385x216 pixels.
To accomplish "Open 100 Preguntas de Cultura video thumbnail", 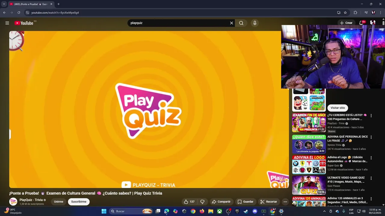I will click(309, 123).
